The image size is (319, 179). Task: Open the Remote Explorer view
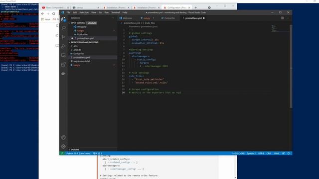[63, 55]
